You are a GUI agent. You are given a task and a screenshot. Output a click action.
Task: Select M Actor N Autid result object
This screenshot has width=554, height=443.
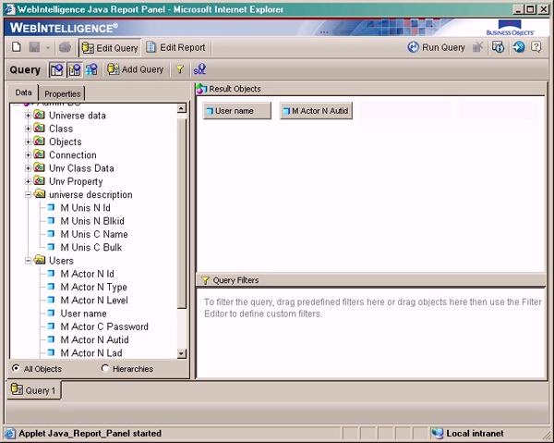(315, 111)
